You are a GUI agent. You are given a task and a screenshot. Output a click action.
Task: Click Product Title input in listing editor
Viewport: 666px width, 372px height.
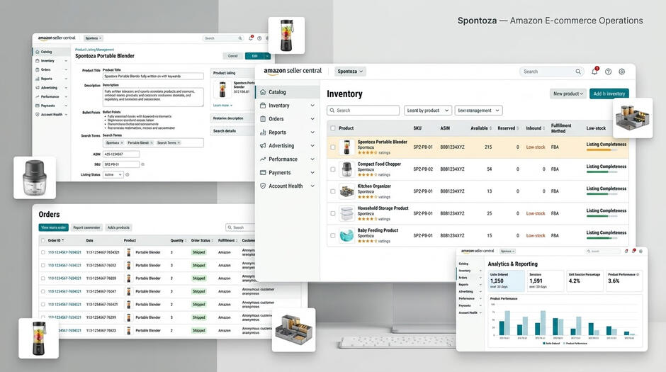point(153,77)
